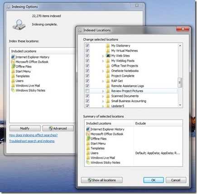Click the Internet Explorer History icon in summary list

(88, 129)
